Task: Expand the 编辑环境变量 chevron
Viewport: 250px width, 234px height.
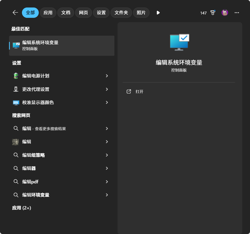Action: click(107, 195)
